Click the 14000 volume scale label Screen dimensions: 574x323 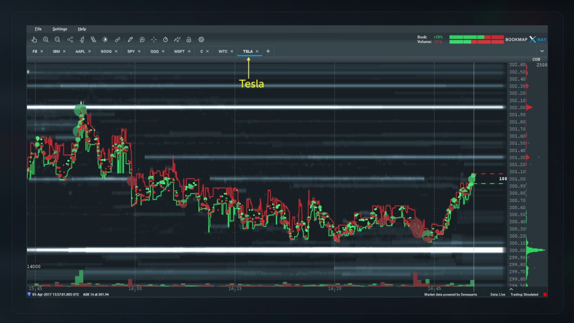[34, 266]
